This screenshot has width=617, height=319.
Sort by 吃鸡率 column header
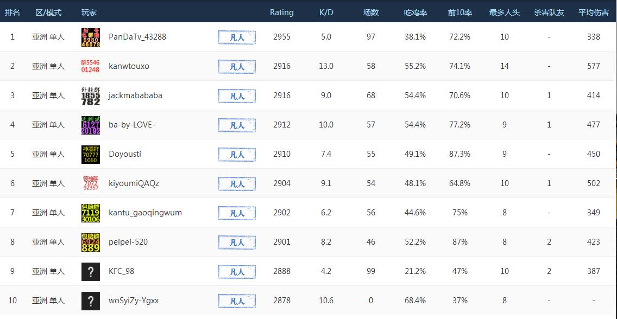point(415,12)
